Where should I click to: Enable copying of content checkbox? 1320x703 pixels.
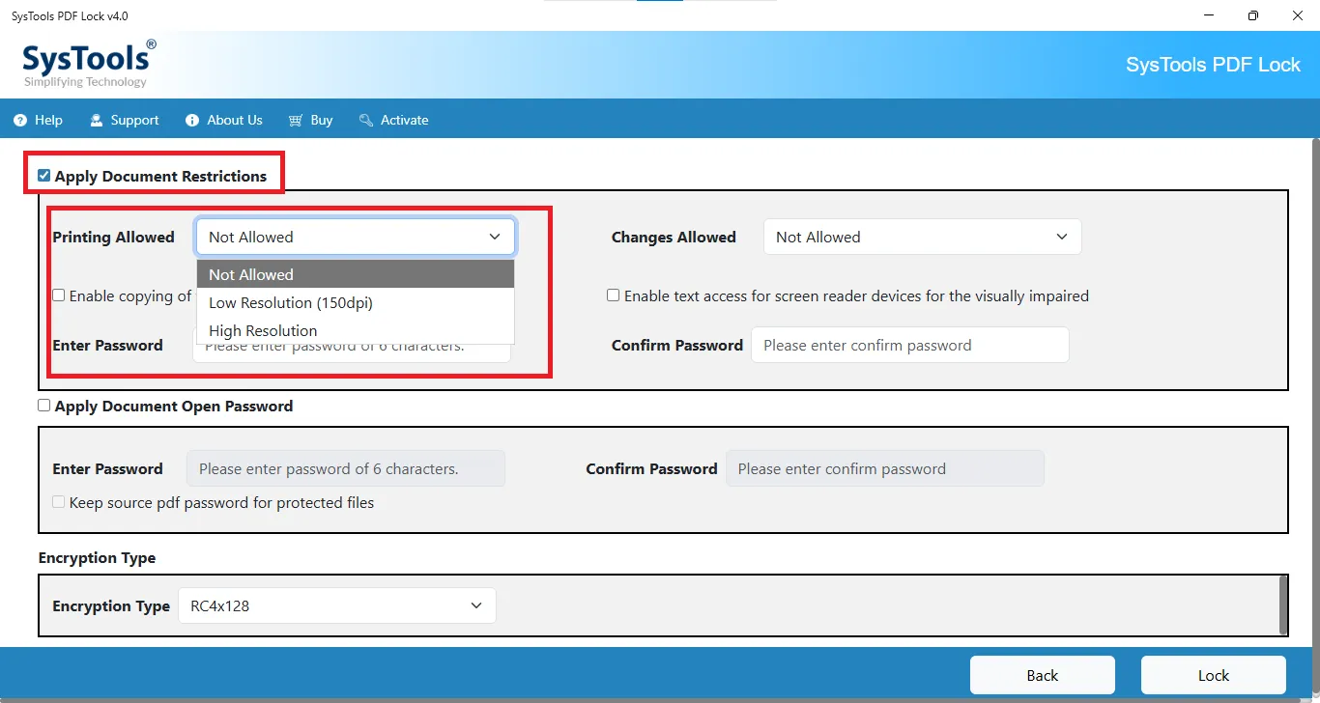coord(59,295)
